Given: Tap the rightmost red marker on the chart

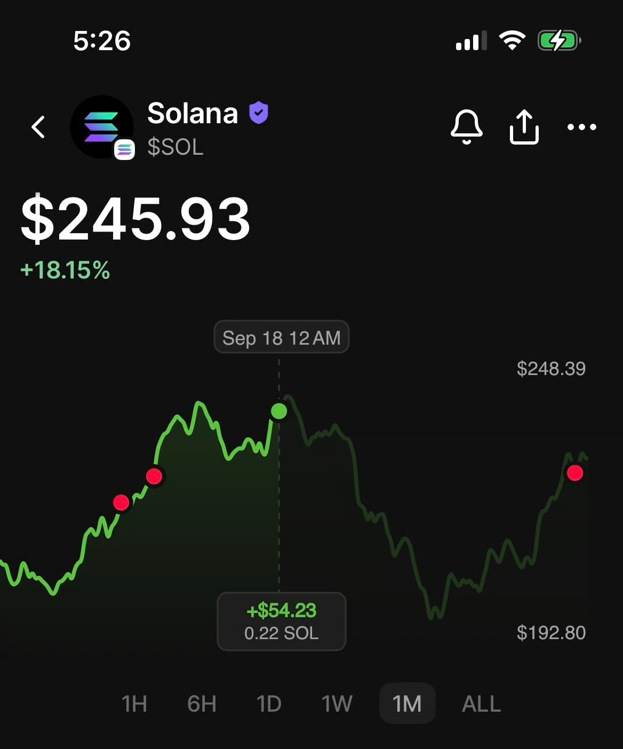Looking at the screenshot, I should coord(575,473).
